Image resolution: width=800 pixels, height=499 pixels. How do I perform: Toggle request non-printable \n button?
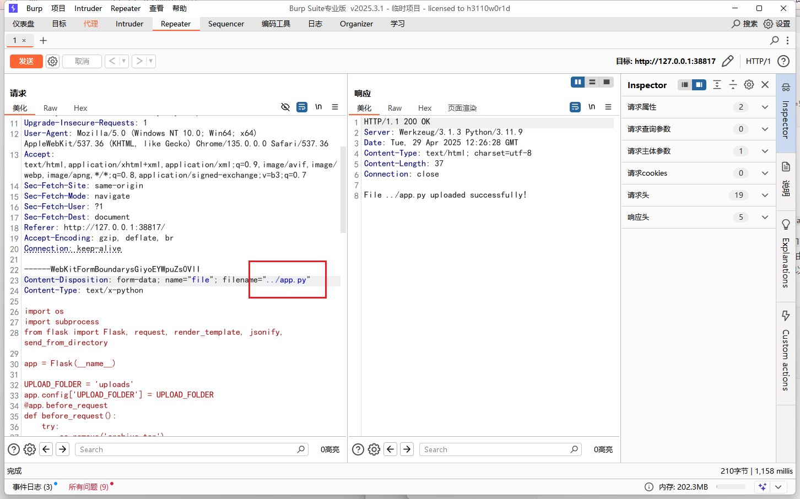click(318, 107)
